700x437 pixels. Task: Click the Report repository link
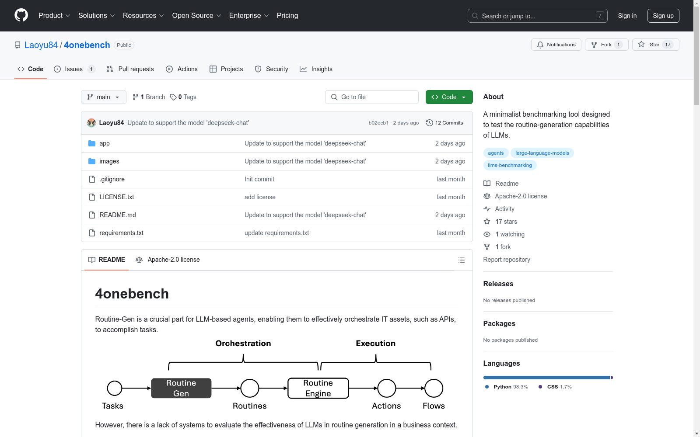(507, 260)
